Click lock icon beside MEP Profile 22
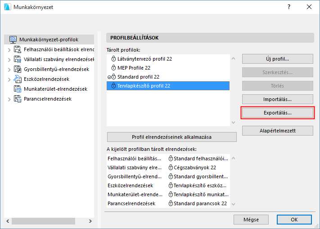This screenshot has width=320, height=229. pos(114,68)
